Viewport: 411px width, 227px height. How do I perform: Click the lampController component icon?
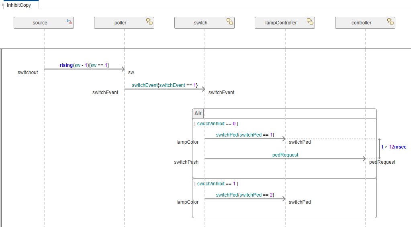[x=310, y=22]
